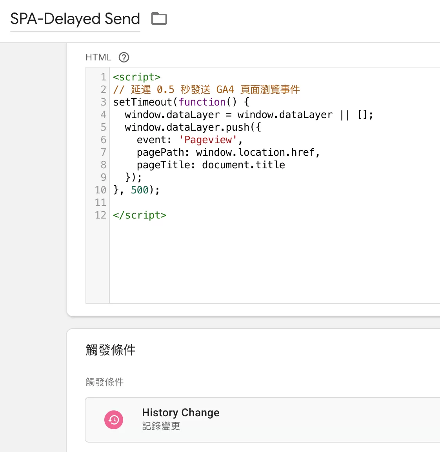Edit the tag name SPA-Delayed Send
This screenshot has width=440, height=452.
[x=75, y=19]
